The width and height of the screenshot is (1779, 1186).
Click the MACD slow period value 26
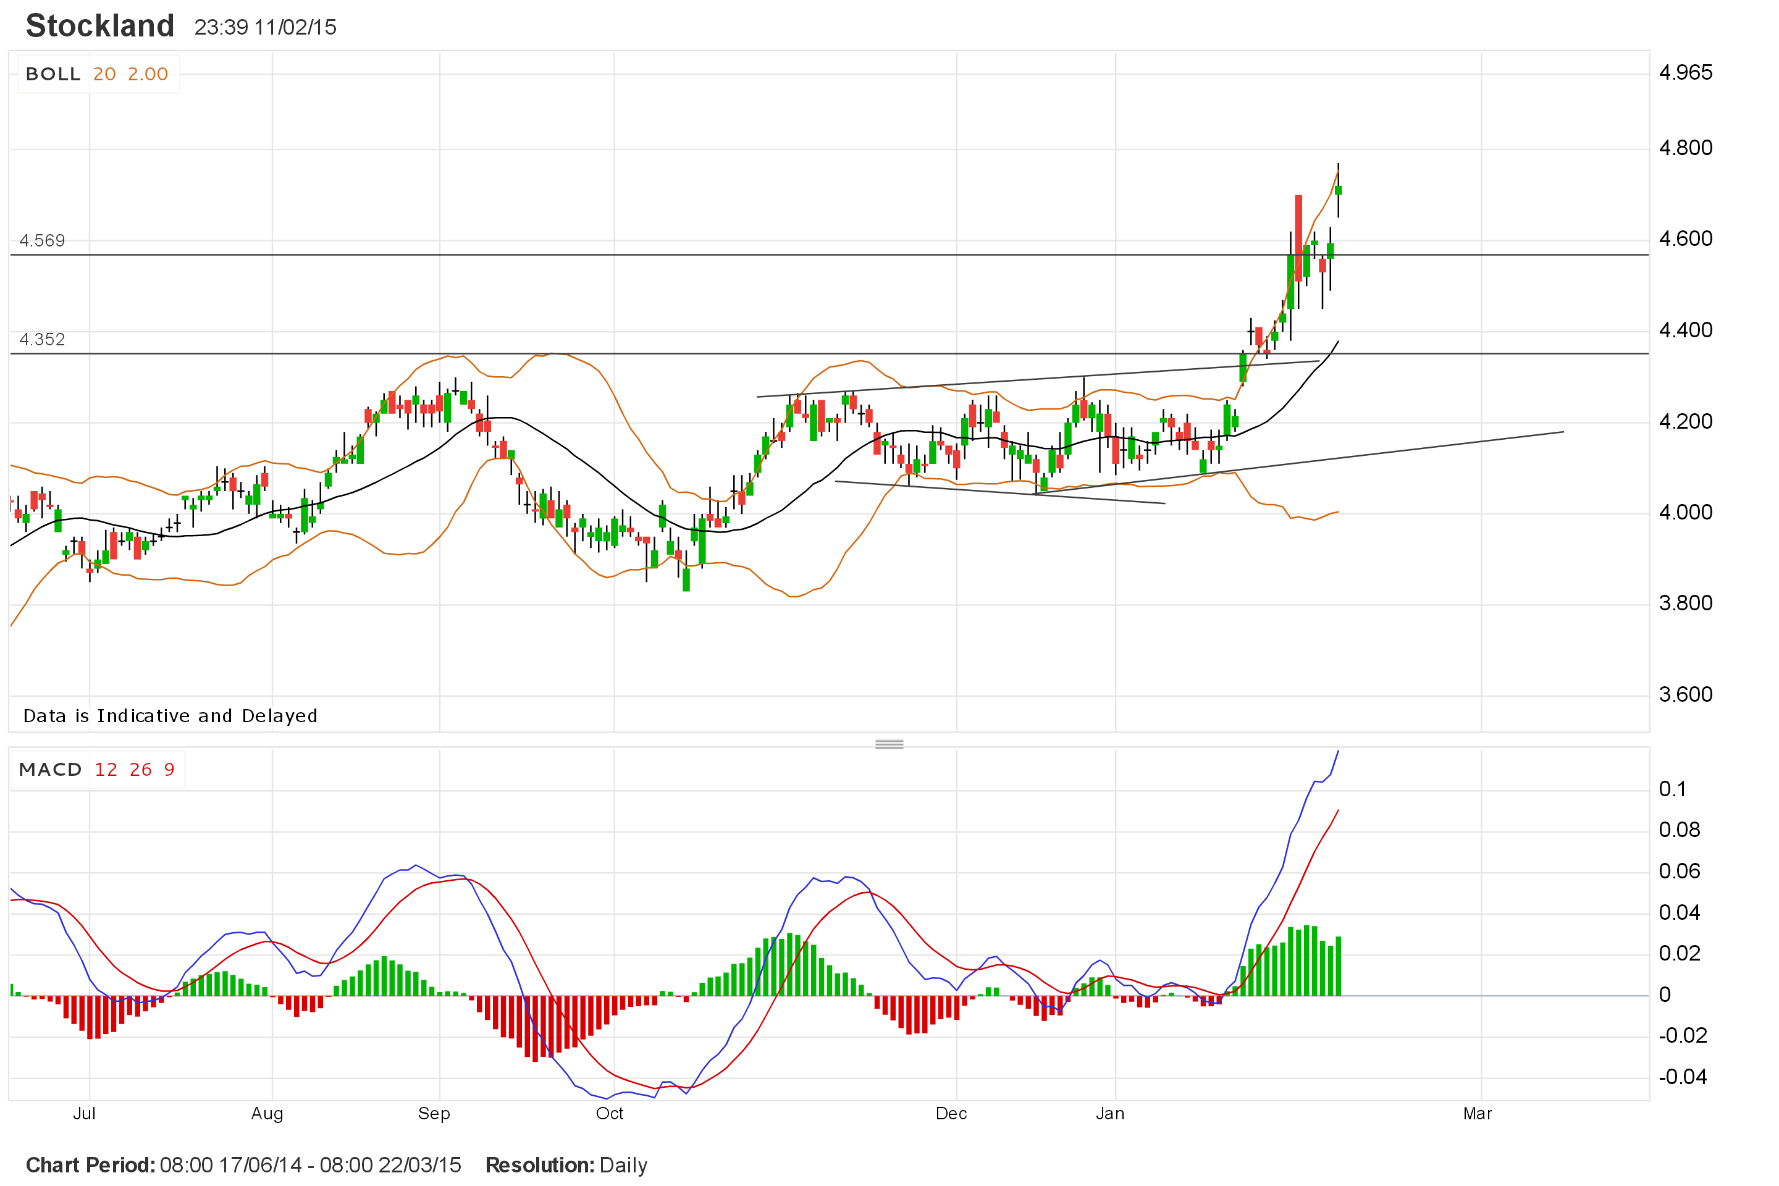pyautogui.click(x=141, y=769)
